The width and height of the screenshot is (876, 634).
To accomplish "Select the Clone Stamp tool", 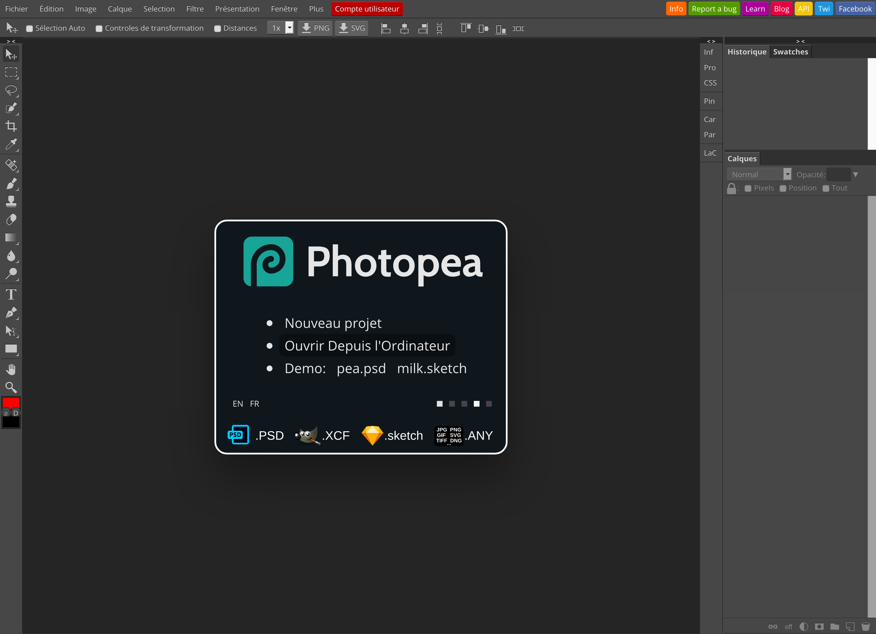I will click(11, 201).
